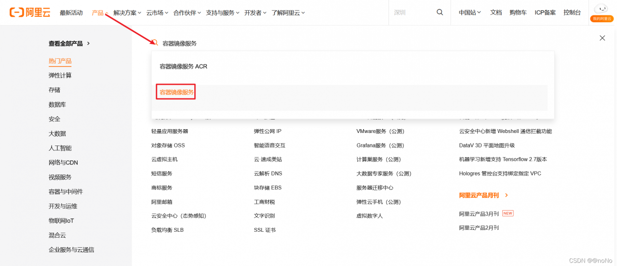
Task: Expand the 云市场 dropdown
Action: [x=157, y=13]
